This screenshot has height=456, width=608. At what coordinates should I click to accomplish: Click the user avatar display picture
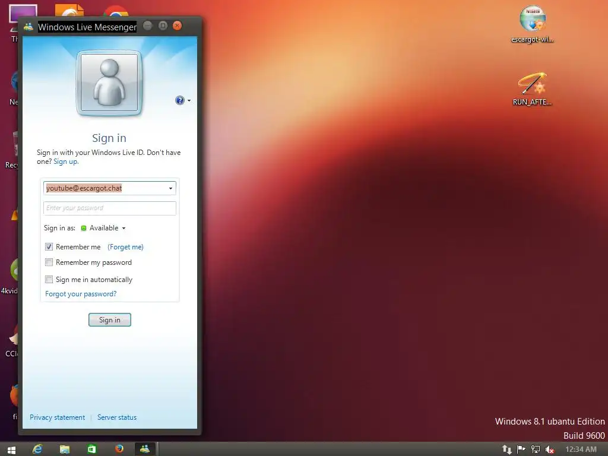click(109, 83)
